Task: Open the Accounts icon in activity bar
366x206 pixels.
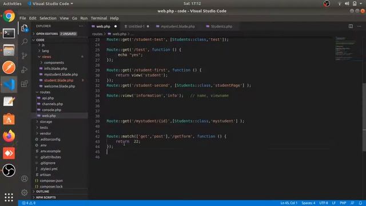Action: point(25,179)
